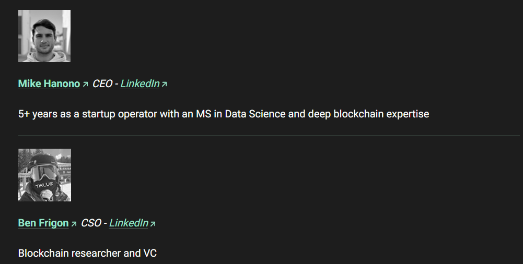
Task: Click Ben Frigon's ski goggles photo
Action: pyautogui.click(x=44, y=175)
